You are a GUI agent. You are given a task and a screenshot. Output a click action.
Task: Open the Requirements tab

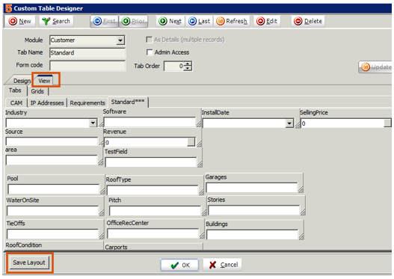[x=87, y=102]
